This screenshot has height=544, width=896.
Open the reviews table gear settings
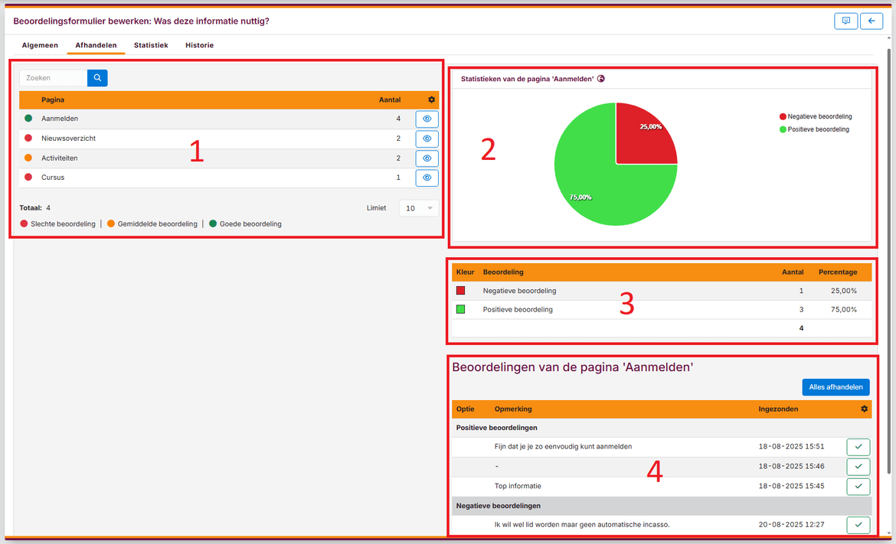pos(864,409)
